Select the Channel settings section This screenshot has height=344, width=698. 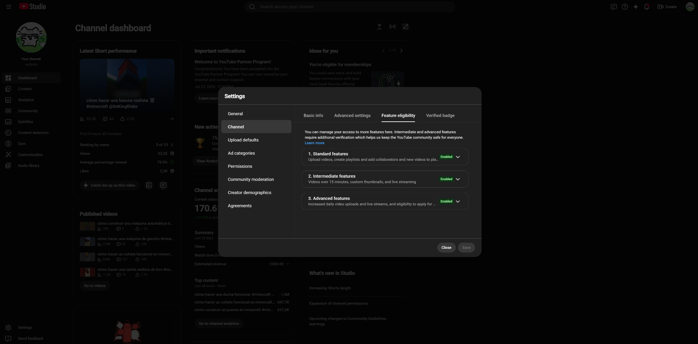click(x=256, y=127)
